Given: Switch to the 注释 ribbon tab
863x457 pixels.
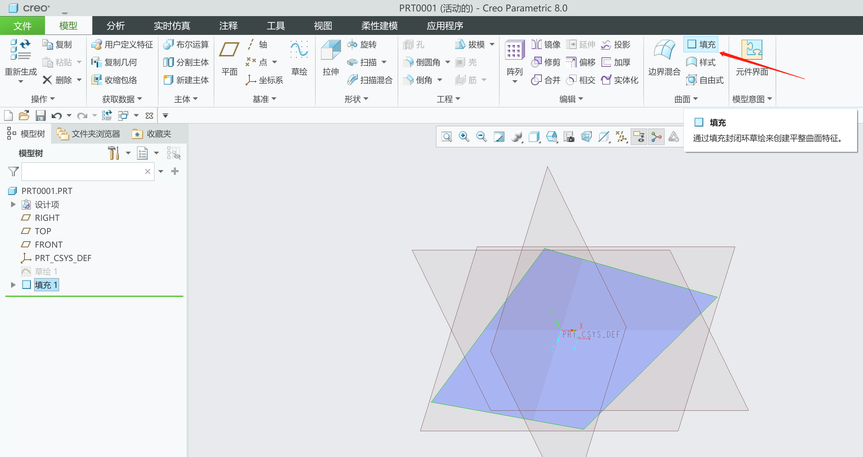Looking at the screenshot, I should click(228, 26).
